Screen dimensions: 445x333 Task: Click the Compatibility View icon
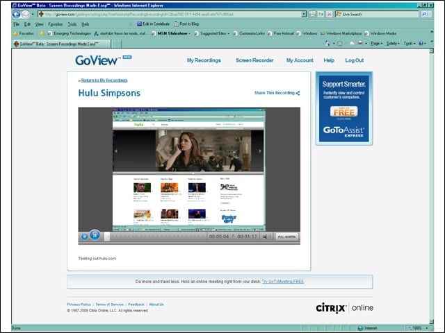(x=312, y=14)
